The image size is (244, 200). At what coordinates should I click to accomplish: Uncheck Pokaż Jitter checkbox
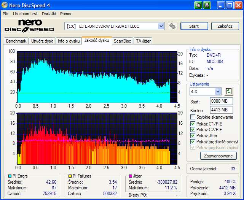(193, 135)
